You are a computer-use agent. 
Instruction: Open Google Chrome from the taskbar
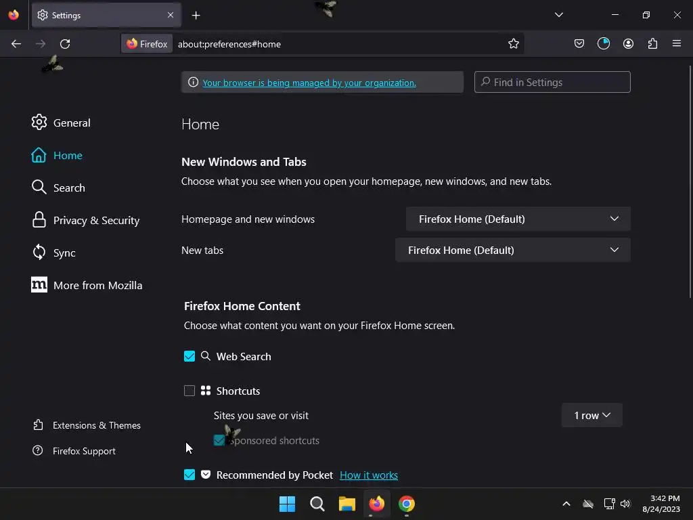pyautogui.click(x=407, y=504)
